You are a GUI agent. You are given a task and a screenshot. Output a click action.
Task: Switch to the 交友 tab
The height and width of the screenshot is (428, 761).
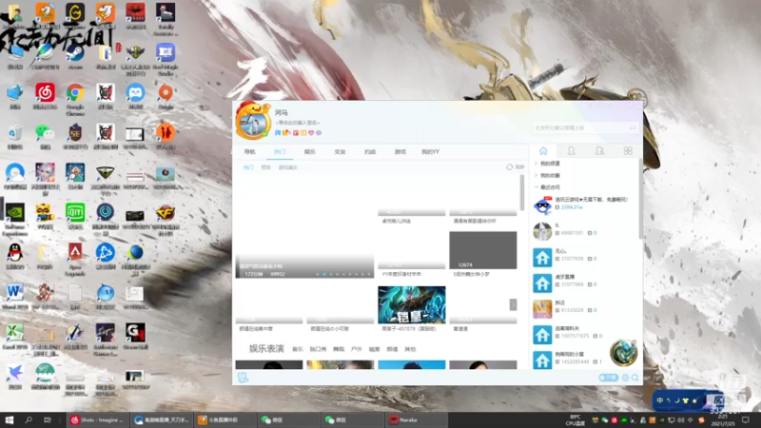point(340,152)
